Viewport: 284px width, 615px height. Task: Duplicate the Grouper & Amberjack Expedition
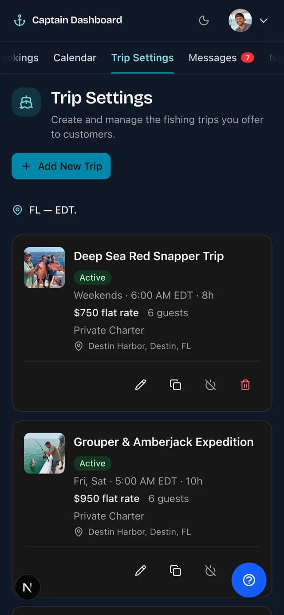(x=175, y=571)
